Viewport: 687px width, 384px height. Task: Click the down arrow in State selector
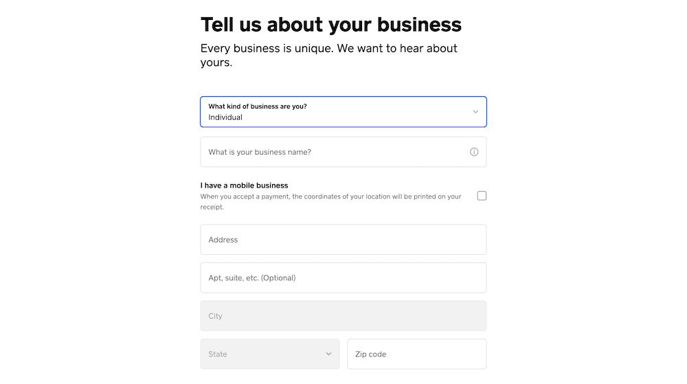(328, 354)
